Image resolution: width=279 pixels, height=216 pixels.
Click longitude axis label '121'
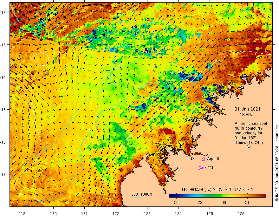coord(84,213)
